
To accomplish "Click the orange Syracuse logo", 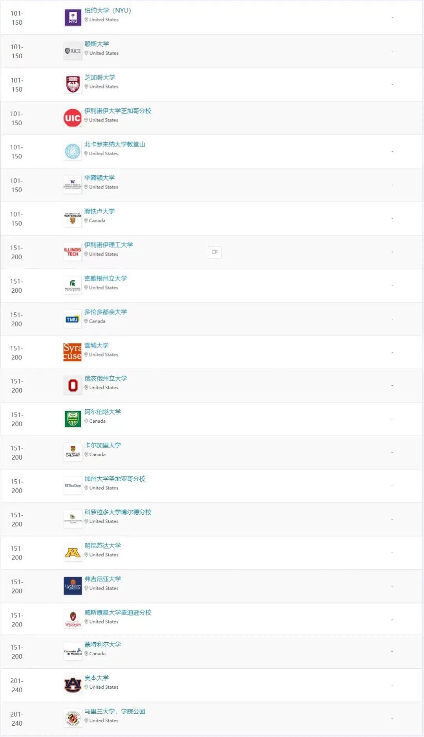I will tap(72, 352).
